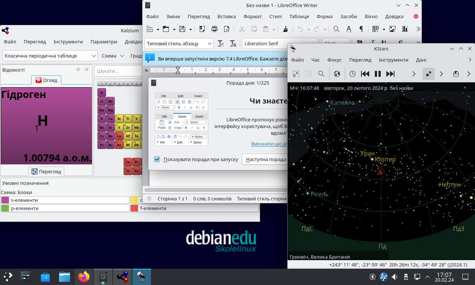Viewport: 475px width, 285px height.
Task: Click Виконати цю дію link in tip dialog
Action: pos(269,144)
